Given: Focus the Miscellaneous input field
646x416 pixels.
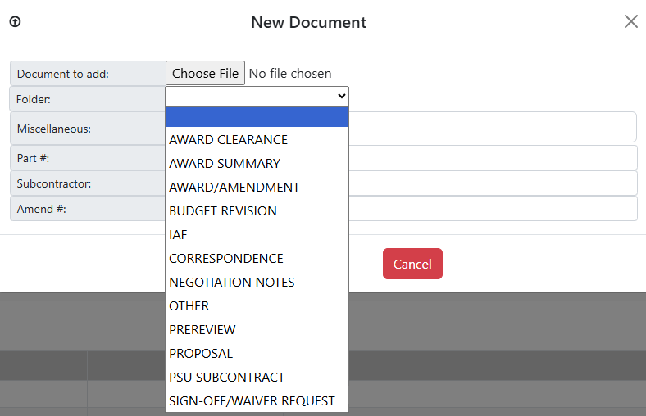Looking at the screenshot, I should pos(493,127).
